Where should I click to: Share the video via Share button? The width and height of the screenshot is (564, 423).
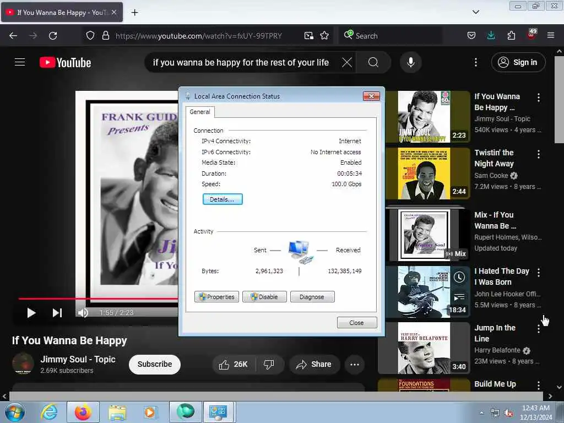pos(314,365)
